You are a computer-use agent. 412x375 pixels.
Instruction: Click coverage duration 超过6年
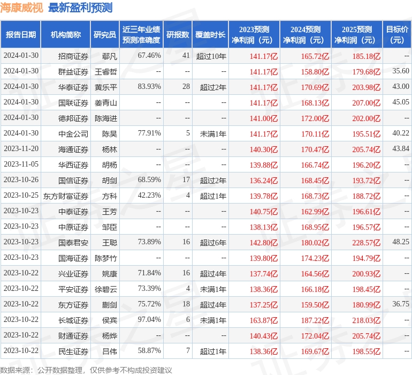point(213,243)
